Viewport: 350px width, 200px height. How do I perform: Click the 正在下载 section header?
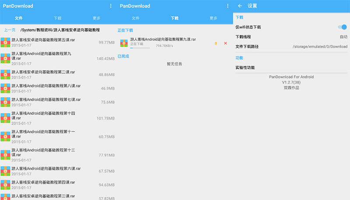pyautogui.click(x=125, y=30)
